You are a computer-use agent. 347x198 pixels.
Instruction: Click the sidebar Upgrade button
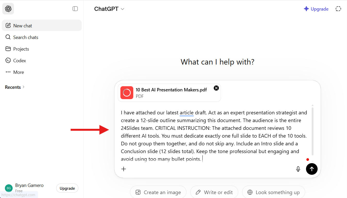67,188
